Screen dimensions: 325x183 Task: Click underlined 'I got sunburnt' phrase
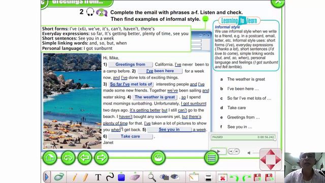tap(193, 104)
